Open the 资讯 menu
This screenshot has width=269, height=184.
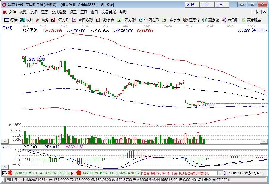(x=34, y=12)
